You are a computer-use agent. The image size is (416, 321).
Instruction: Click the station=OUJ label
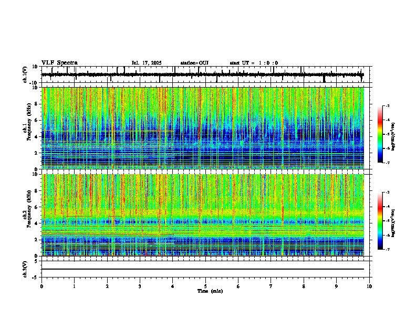pyautogui.click(x=194, y=63)
